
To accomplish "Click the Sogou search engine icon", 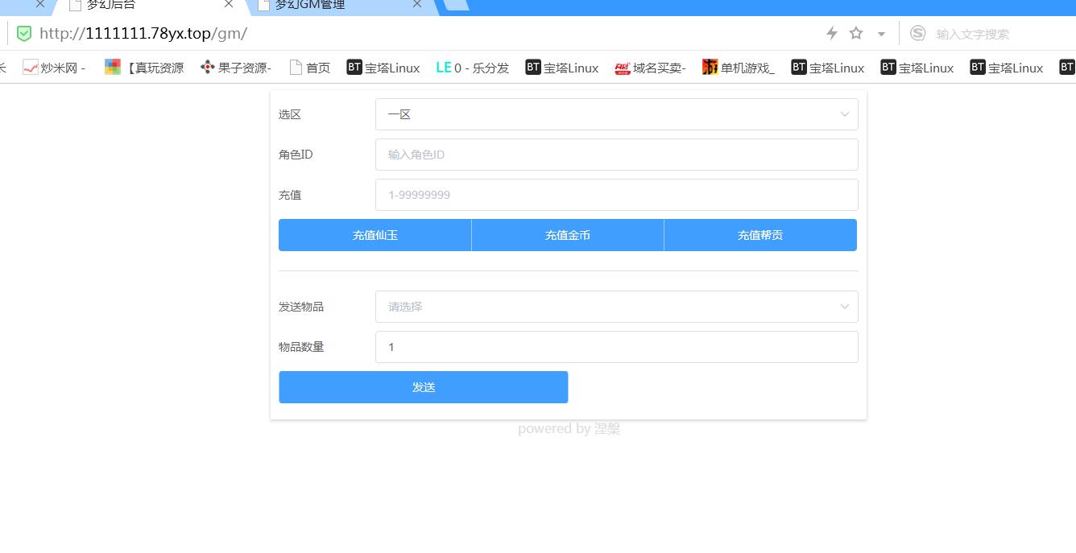I will 917,34.
